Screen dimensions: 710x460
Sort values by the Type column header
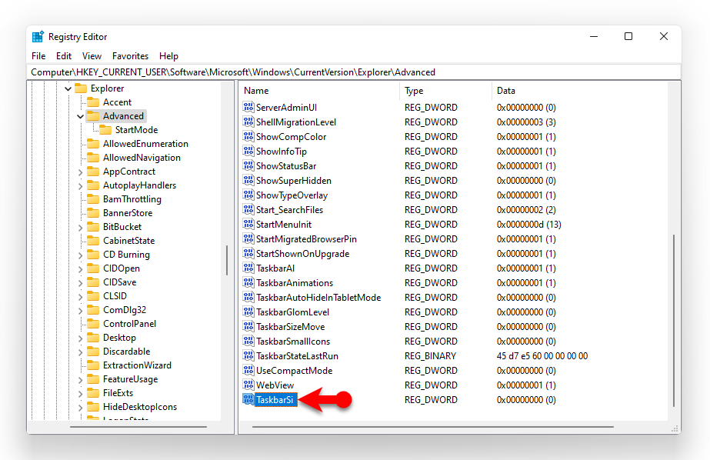(x=445, y=91)
